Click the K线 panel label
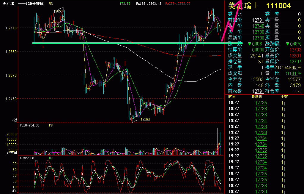This screenshot has width=304, height=194. [15, 120]
